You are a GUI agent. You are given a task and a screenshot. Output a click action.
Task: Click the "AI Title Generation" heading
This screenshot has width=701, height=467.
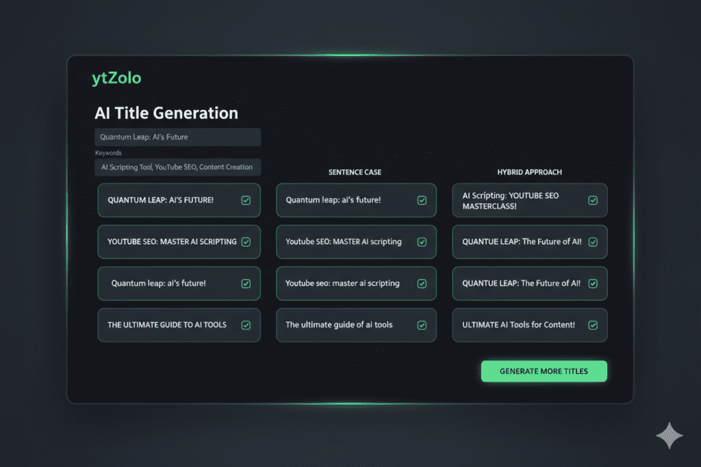pos(166,114)
